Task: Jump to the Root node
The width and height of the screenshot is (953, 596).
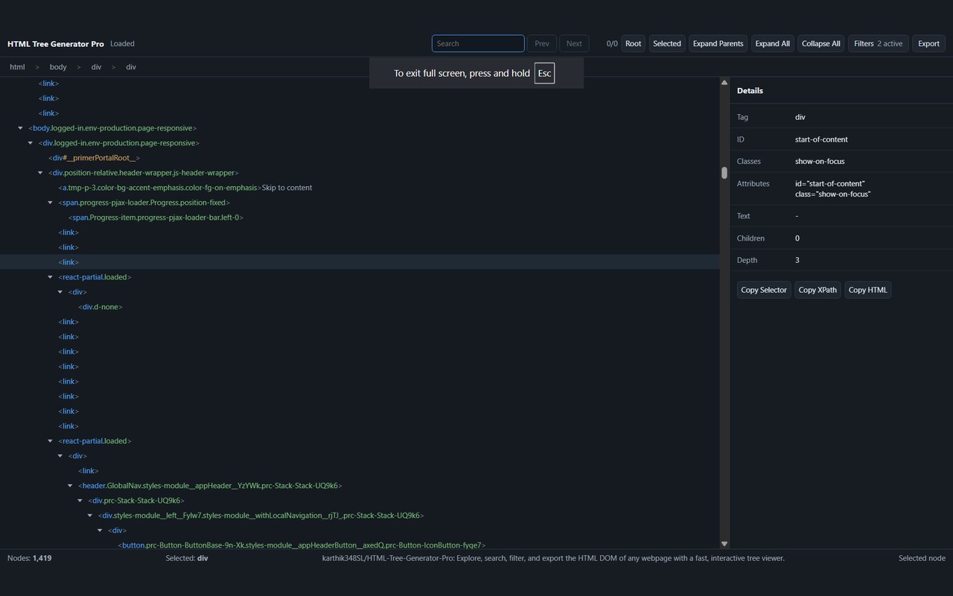Action: pos(634,44)
